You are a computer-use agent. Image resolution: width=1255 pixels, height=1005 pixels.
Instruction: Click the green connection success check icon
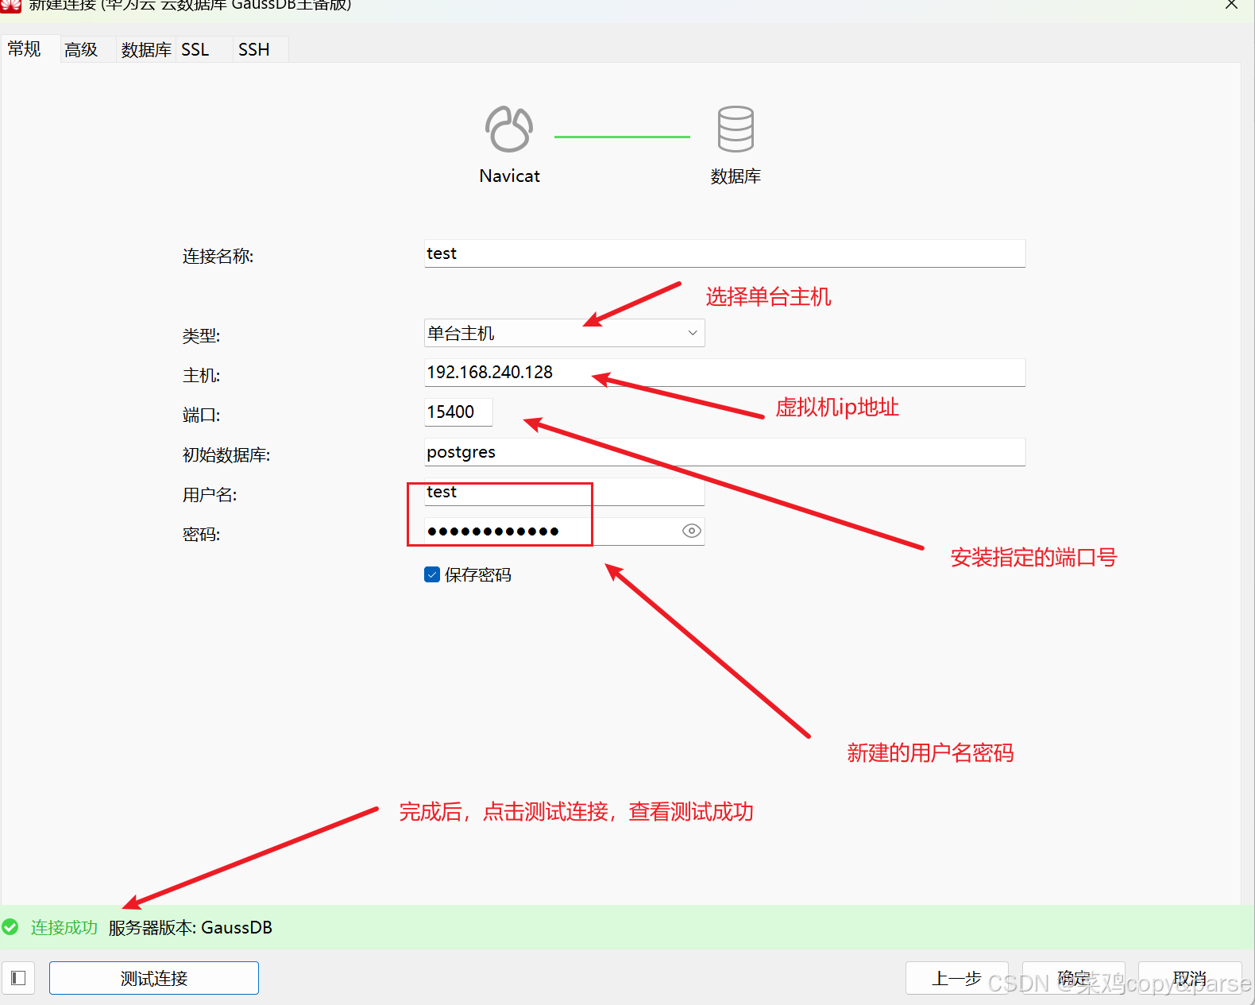pos(10,927)
